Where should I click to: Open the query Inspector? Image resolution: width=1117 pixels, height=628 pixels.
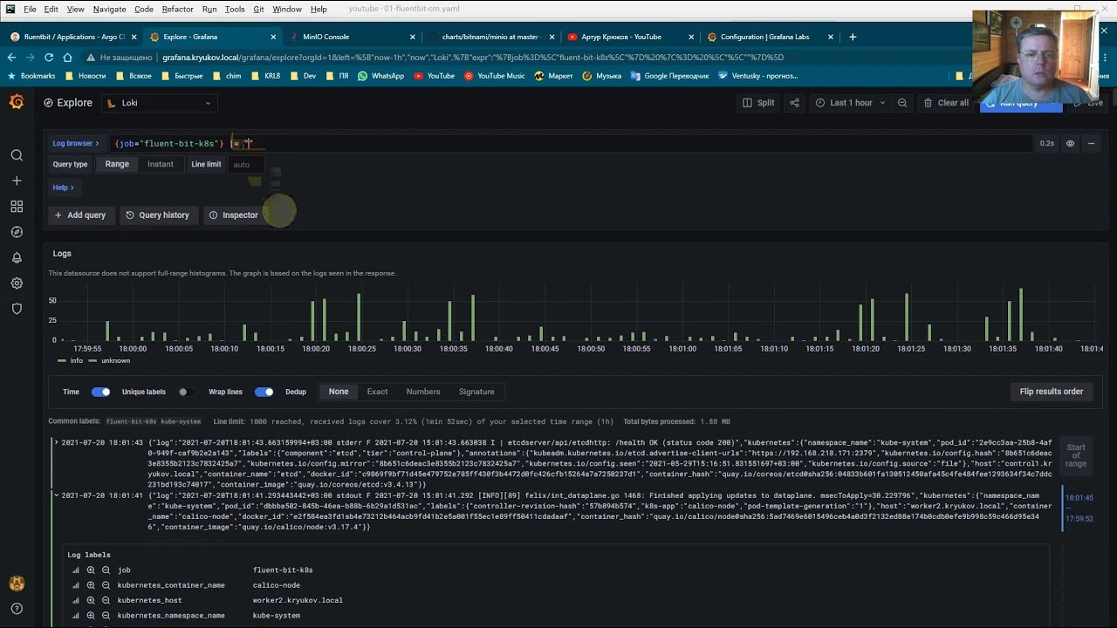tap(233, 215)
